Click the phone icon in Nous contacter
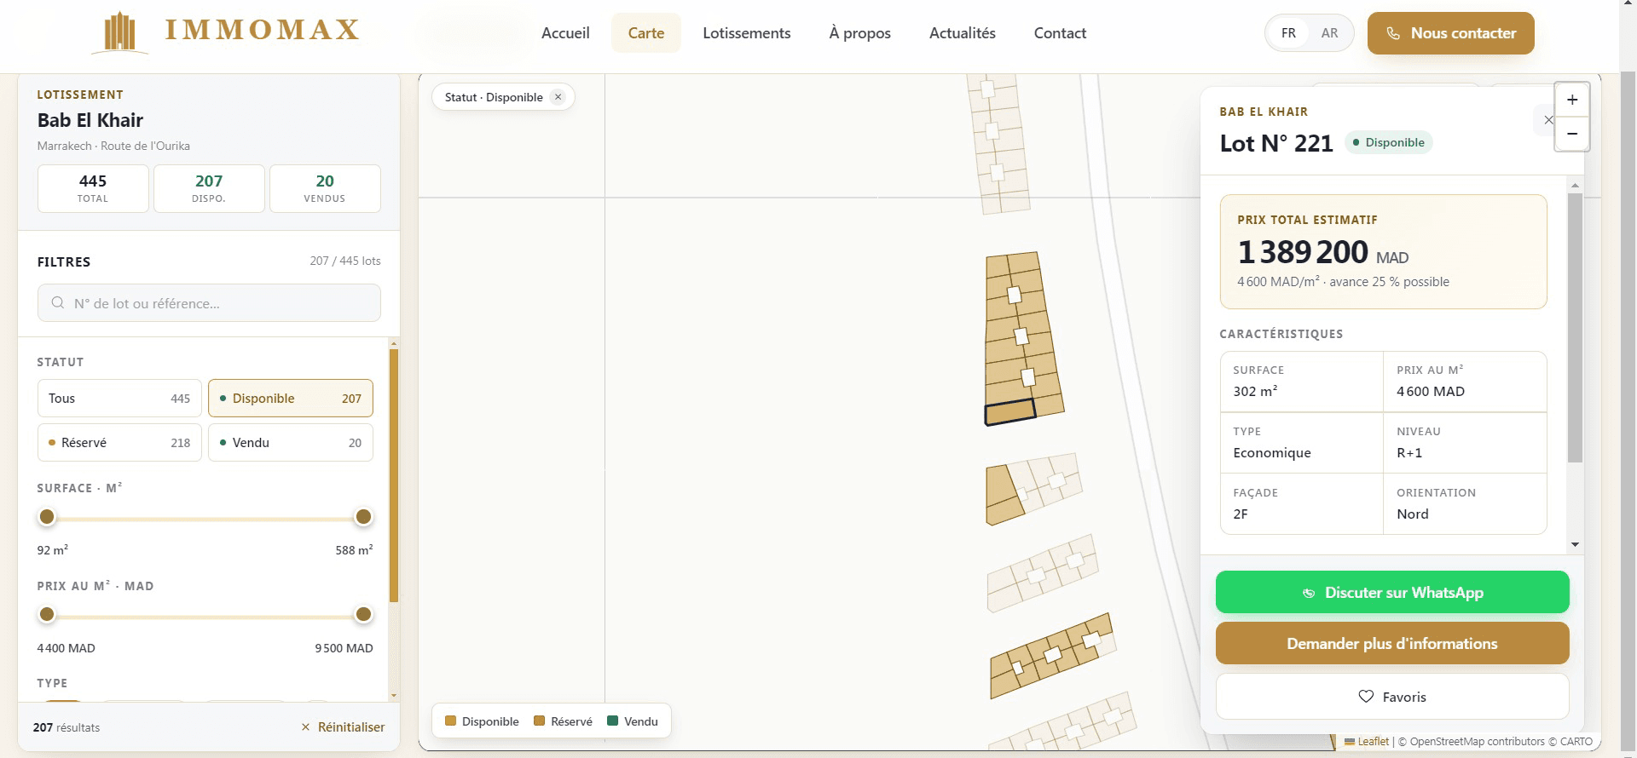The width and height of the screenshot is (1637, 758). 1393,33
